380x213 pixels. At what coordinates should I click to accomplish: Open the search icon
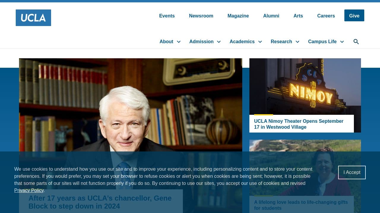(356, 41)
